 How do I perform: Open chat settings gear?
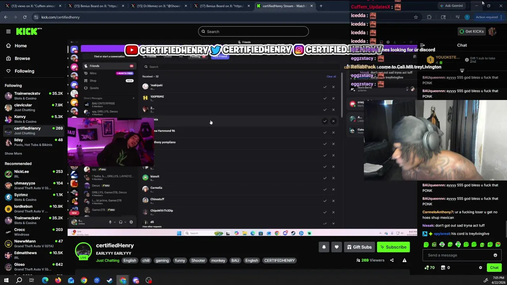click(480, 268)
